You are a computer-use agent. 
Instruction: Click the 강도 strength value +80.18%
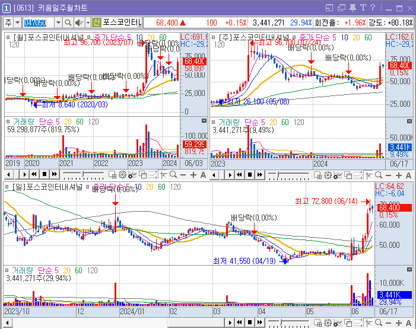[400, 23]
